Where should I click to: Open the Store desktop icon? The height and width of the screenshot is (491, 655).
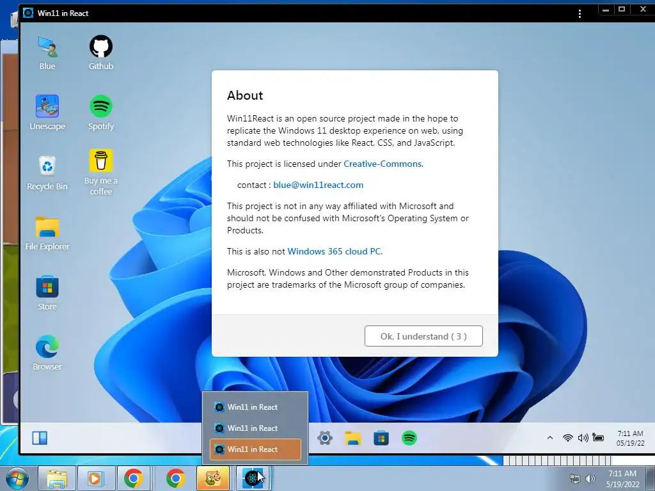[x=47, y=293]
